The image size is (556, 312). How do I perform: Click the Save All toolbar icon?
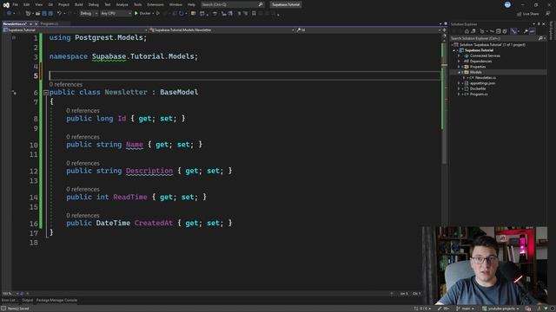pos(50,14)
